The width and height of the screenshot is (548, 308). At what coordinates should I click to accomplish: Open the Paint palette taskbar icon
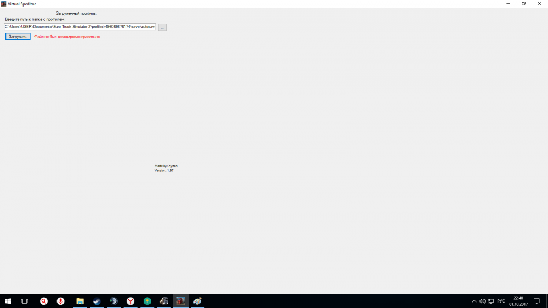point(197,301)
